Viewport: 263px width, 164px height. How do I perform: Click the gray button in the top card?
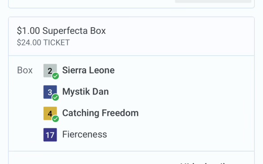coord(213,1)
